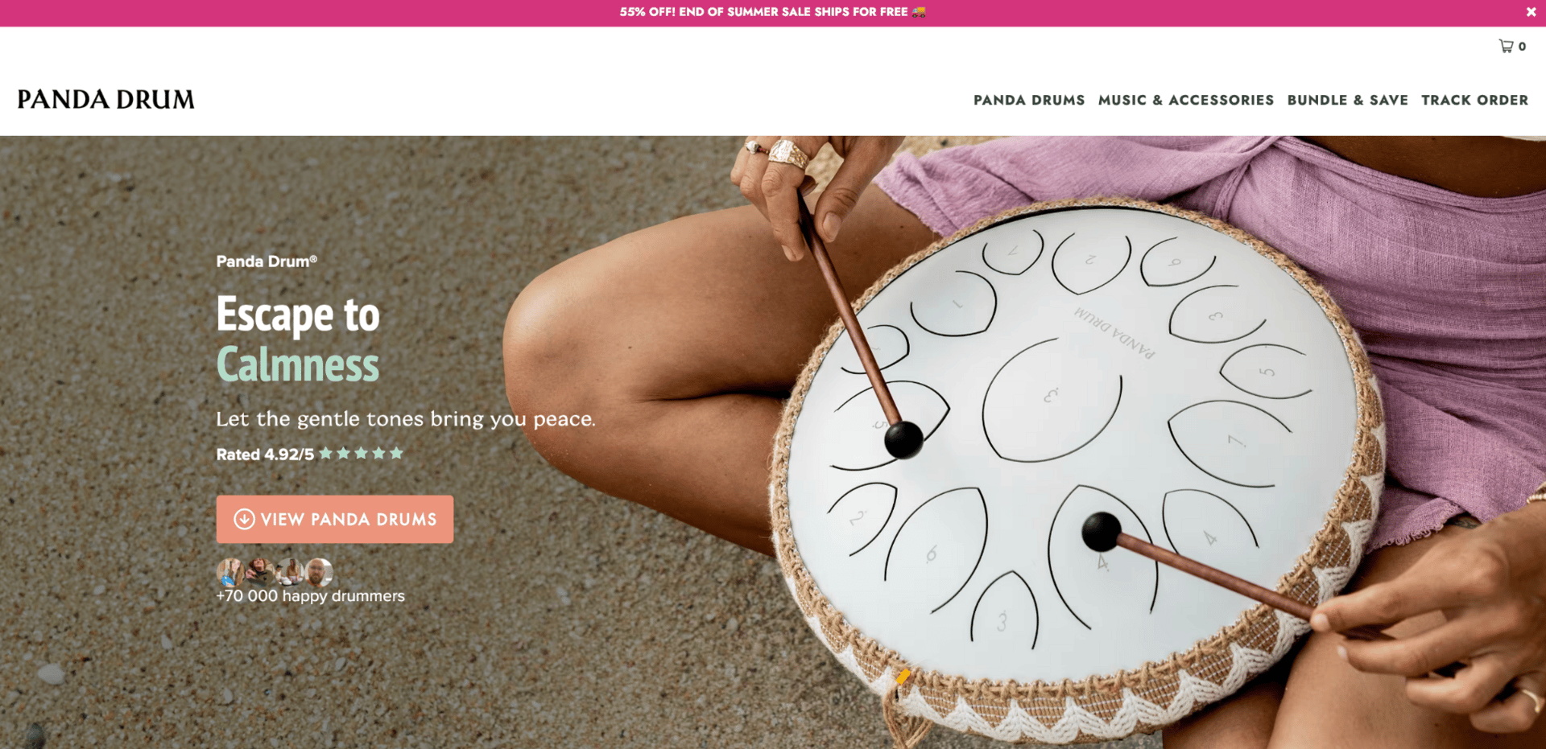The image size is (1546, 749).
Task: Click the delivery truck emoji in the banner
Action: click(919, 12)
